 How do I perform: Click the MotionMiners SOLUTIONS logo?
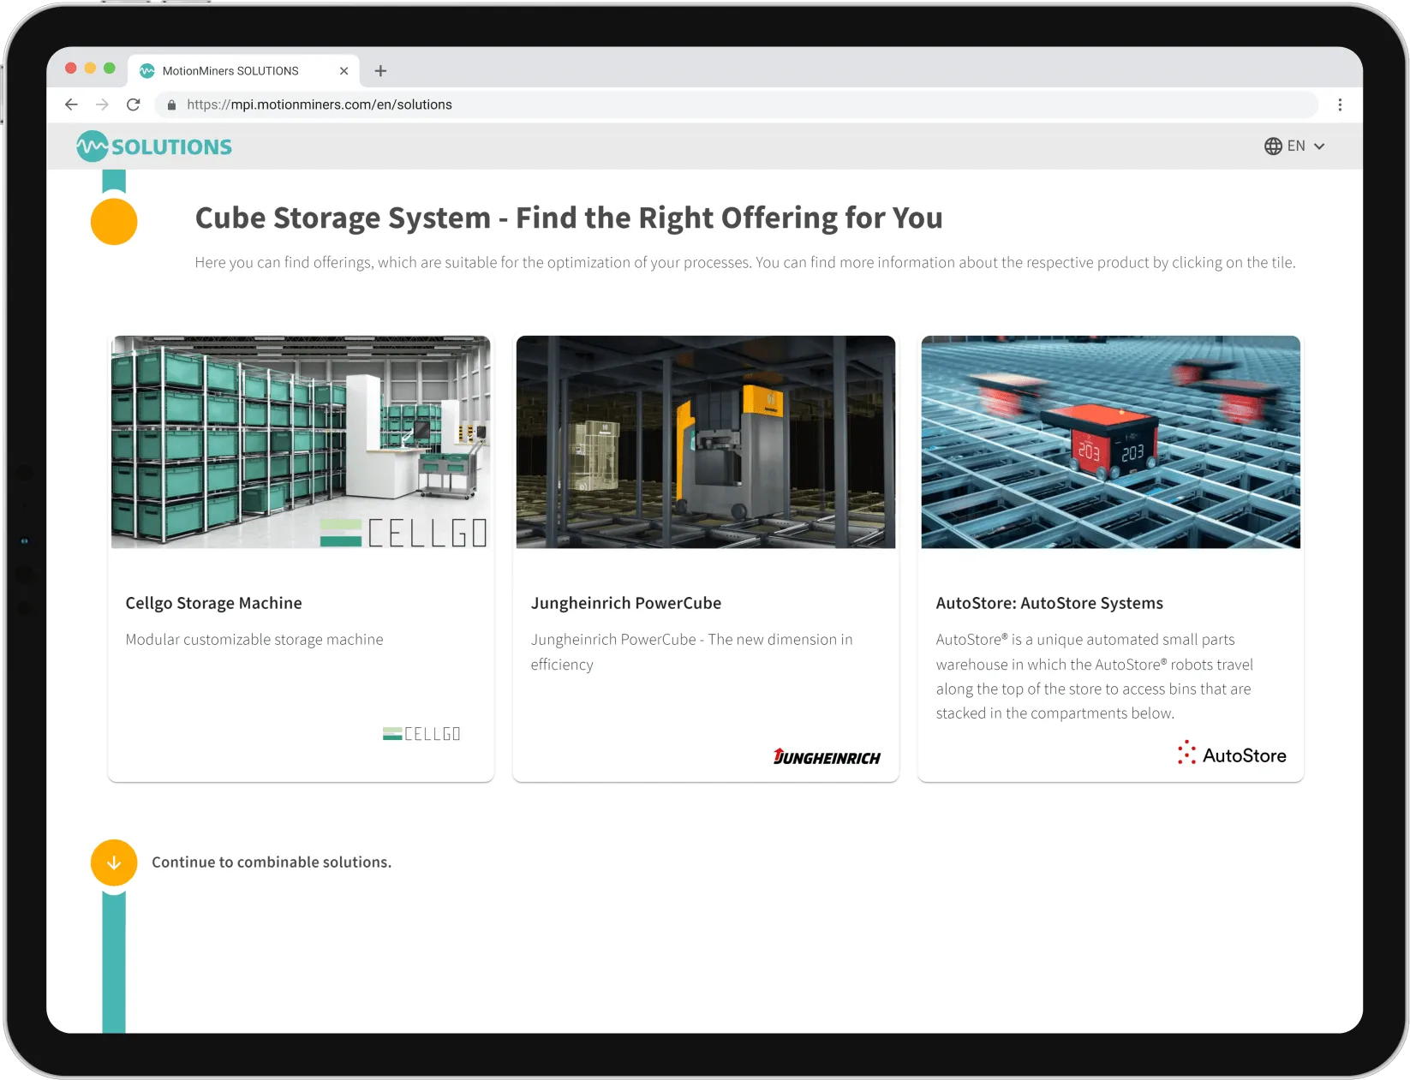coord(154,146)
